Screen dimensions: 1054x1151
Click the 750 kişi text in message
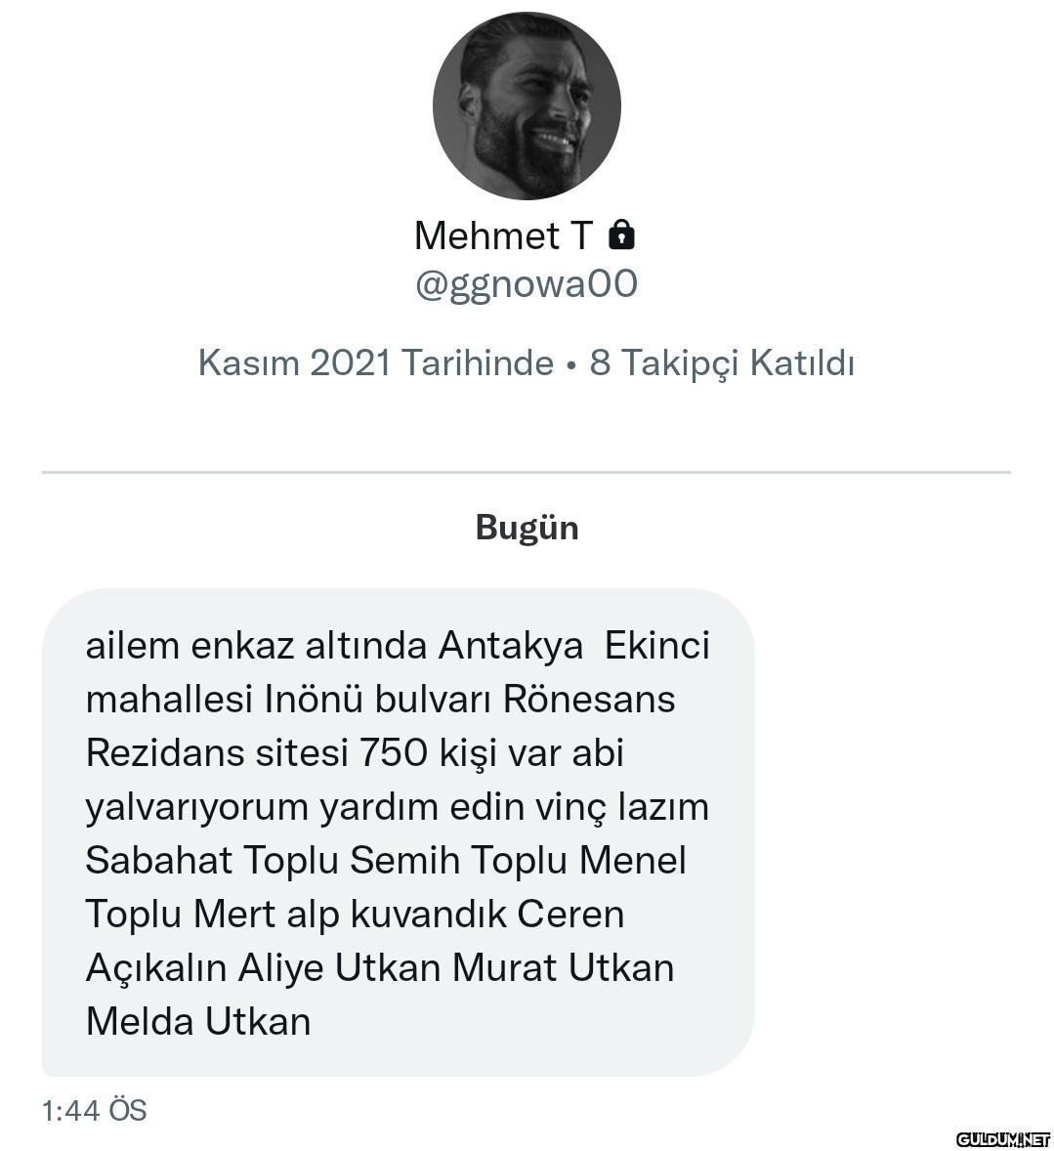click(437, 753)
